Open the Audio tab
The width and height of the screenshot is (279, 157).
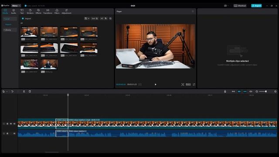14,11
